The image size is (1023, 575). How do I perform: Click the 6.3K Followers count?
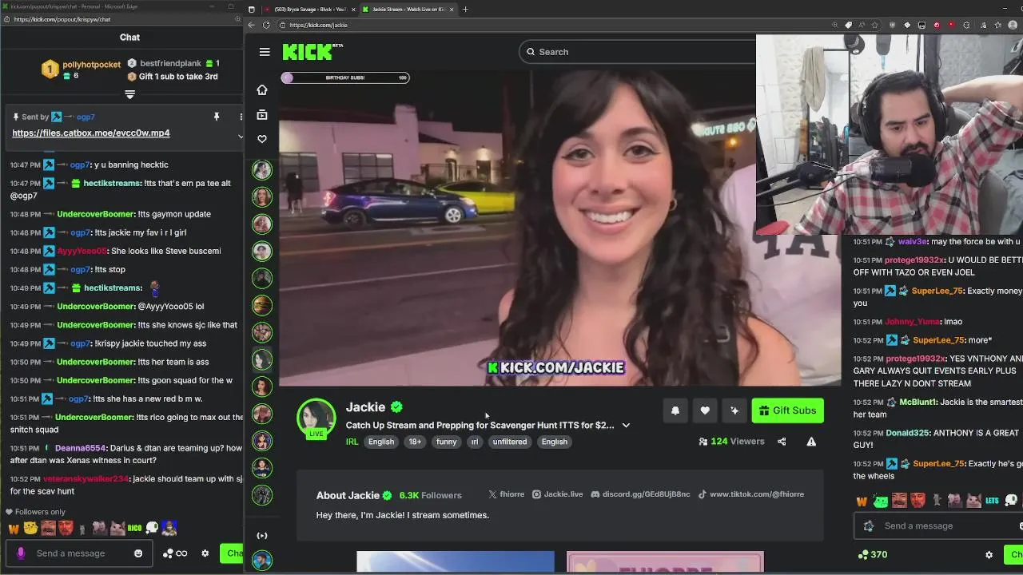pos(430,495)
